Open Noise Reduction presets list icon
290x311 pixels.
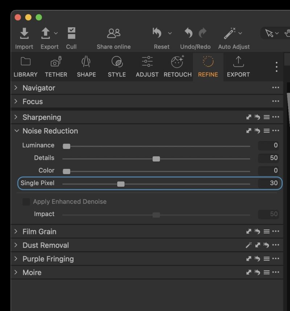pos(266,131)
